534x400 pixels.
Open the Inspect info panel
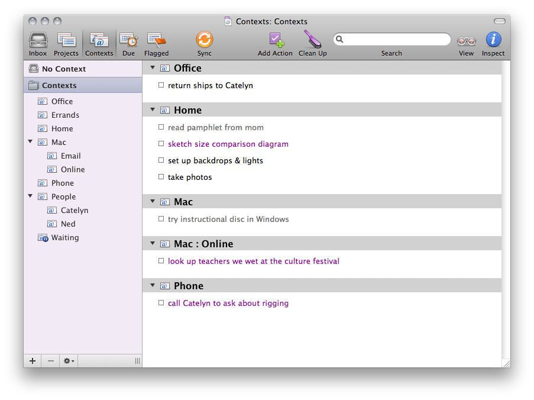pyautogui.click(x=493, y=40)
